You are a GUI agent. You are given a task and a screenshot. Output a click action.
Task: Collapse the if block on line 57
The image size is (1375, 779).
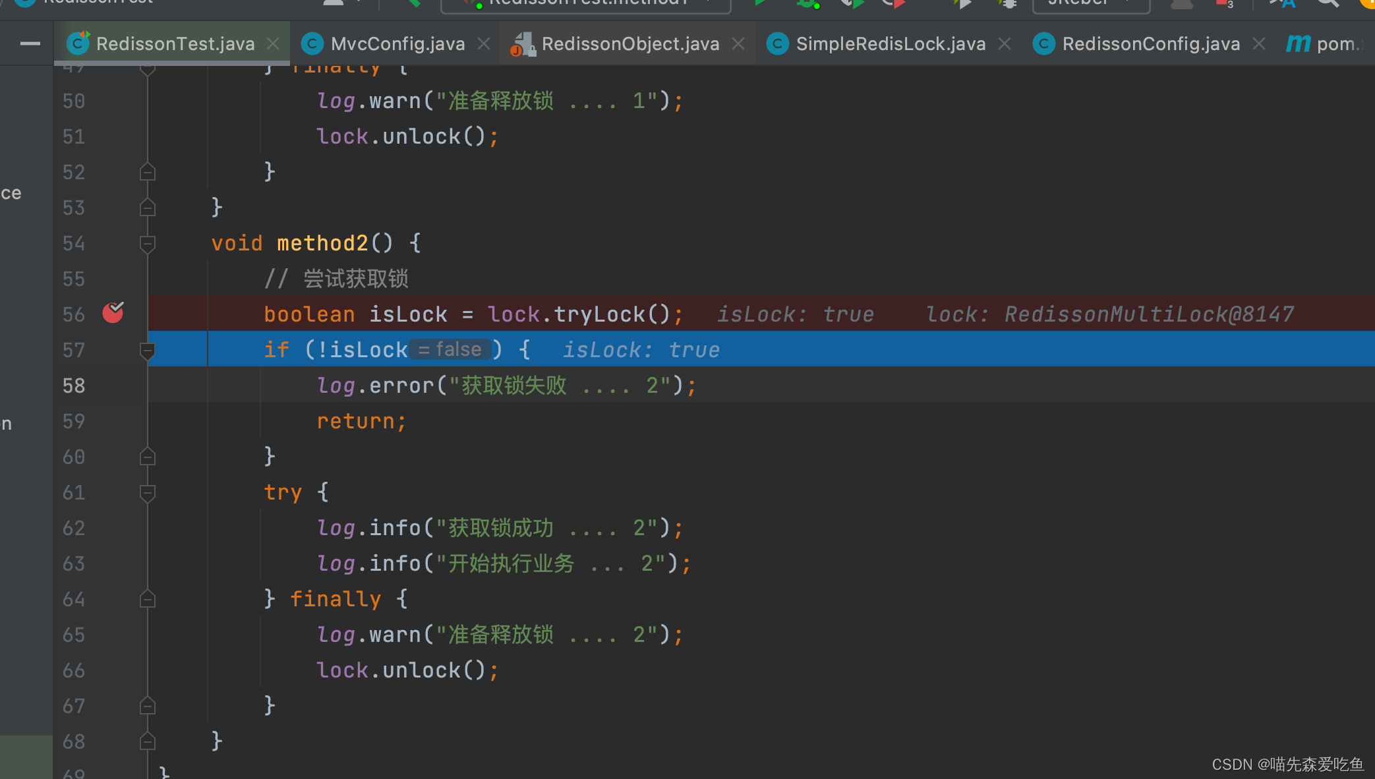tap(148, 351)
